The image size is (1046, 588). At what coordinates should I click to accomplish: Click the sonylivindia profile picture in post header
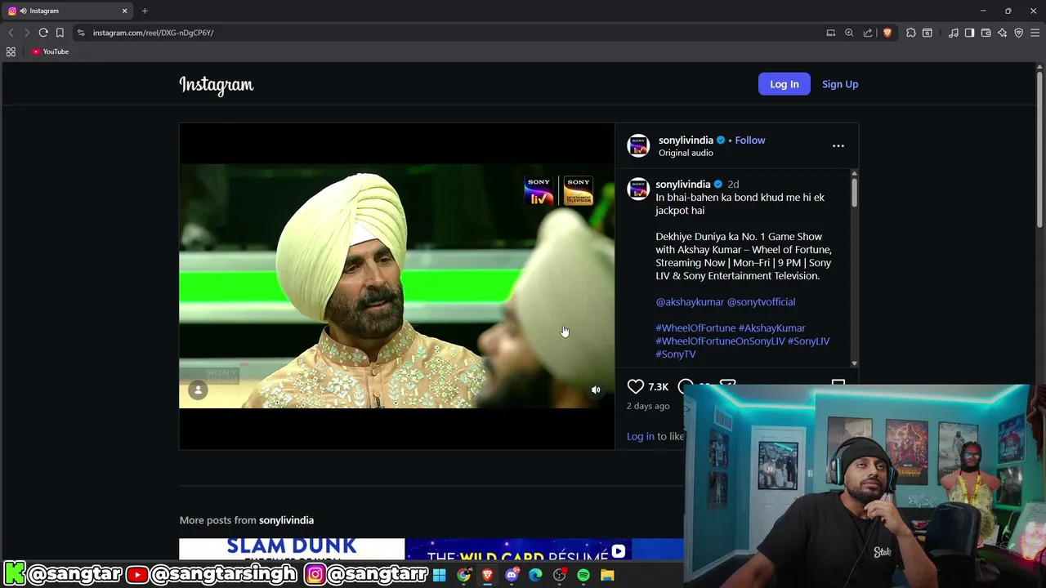(x=638, y=145)
